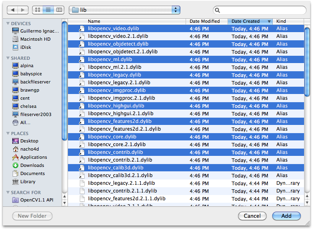This screenshot has width=313, height=230.
Task: Click the Cancel button
Action: point(252,216)
